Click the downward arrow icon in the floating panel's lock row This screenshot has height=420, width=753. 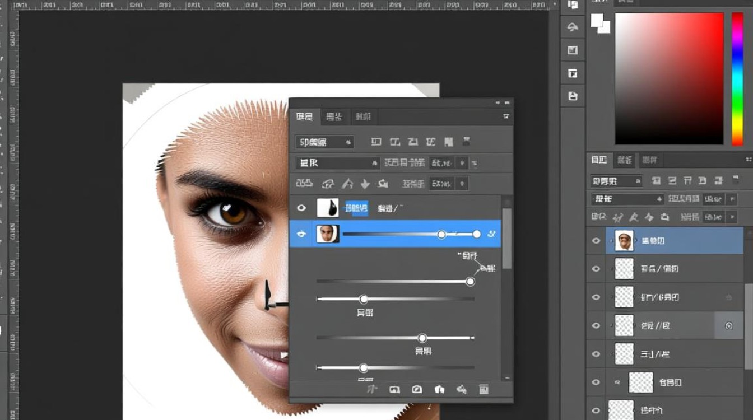click(x=365, y=183)
